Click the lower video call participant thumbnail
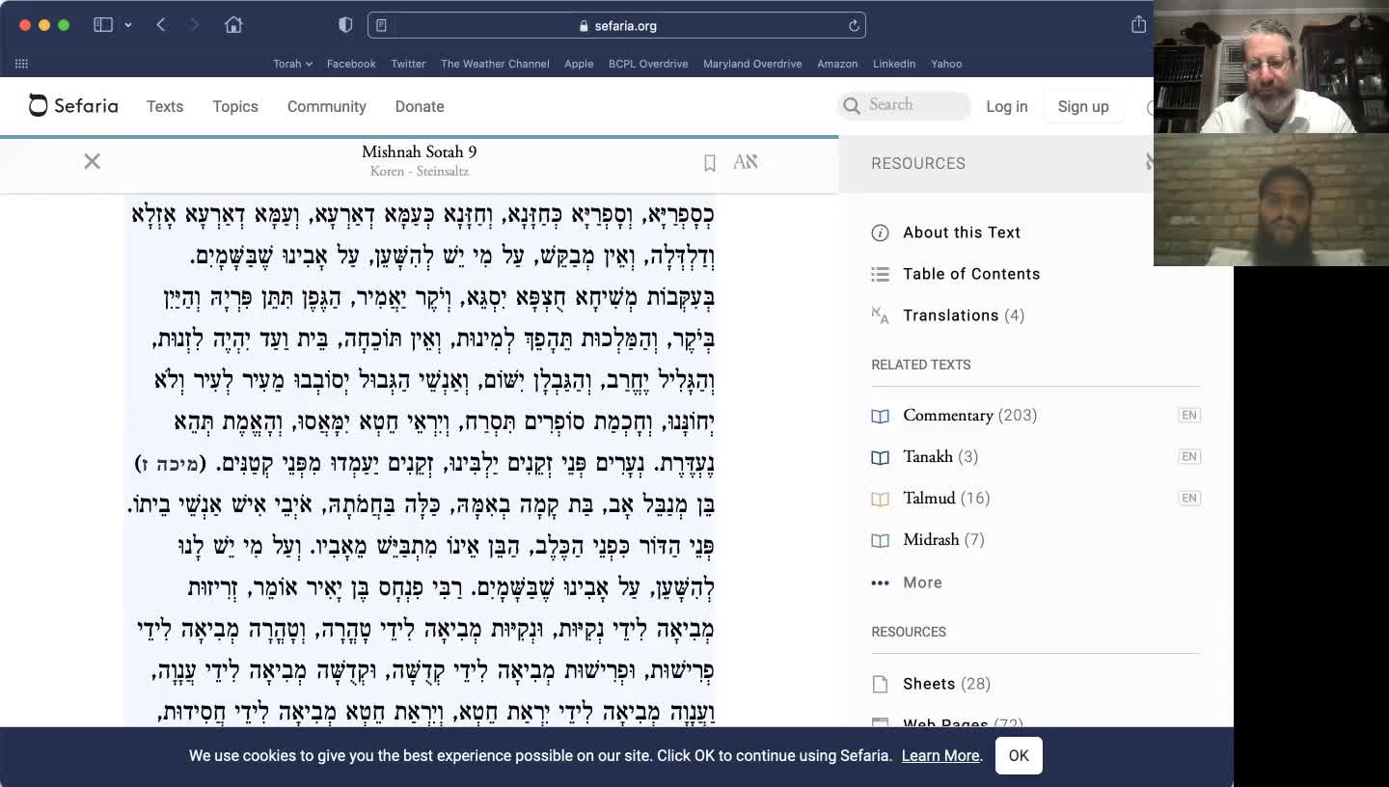This screenshot has height=787, width=1389. tap(1271, 200)
